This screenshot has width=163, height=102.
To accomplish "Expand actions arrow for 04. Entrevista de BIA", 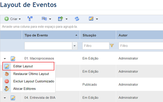I will point(5,98).
